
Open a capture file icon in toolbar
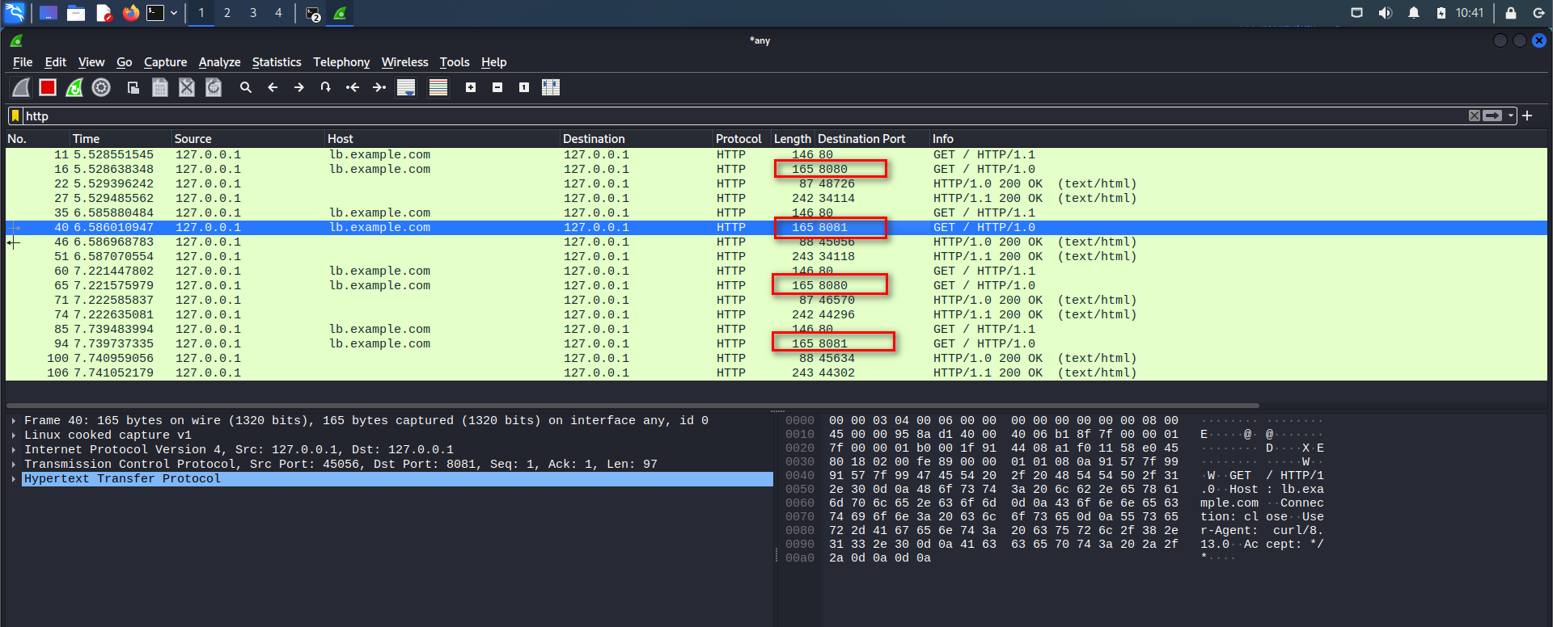click(x=133, y=87)
